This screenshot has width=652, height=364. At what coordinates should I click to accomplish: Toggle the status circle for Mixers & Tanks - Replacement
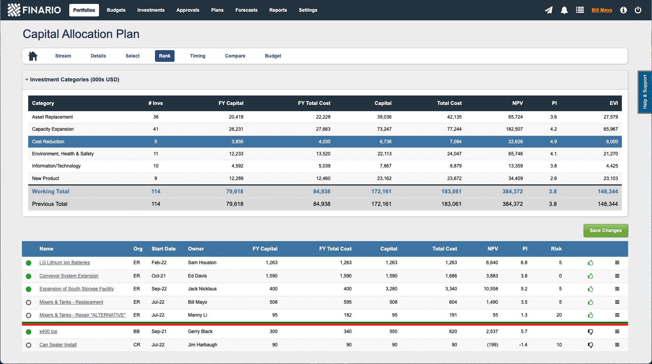point(28,302)
